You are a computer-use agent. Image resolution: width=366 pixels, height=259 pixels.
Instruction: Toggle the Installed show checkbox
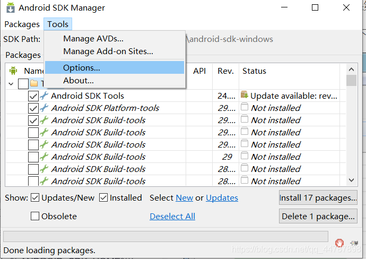(103, 197)
